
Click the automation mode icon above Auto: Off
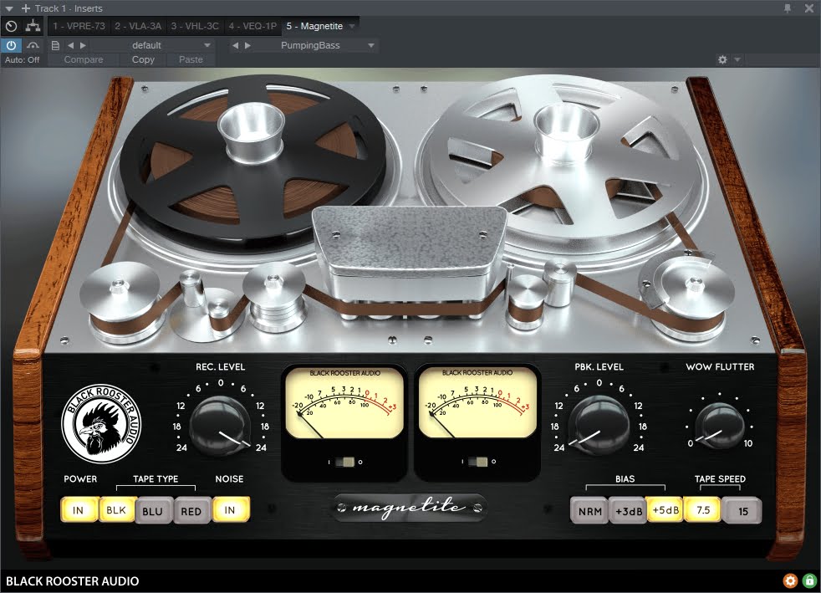tap(33, 45)
